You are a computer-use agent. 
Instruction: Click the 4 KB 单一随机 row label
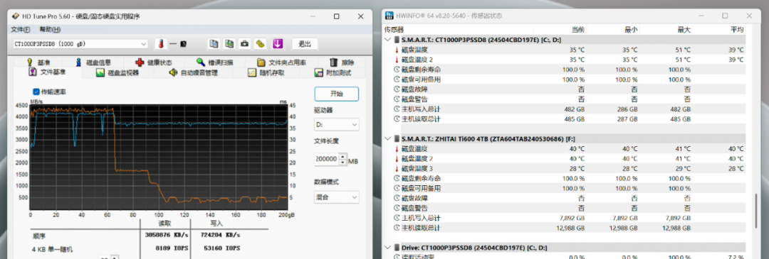[53, 249]
